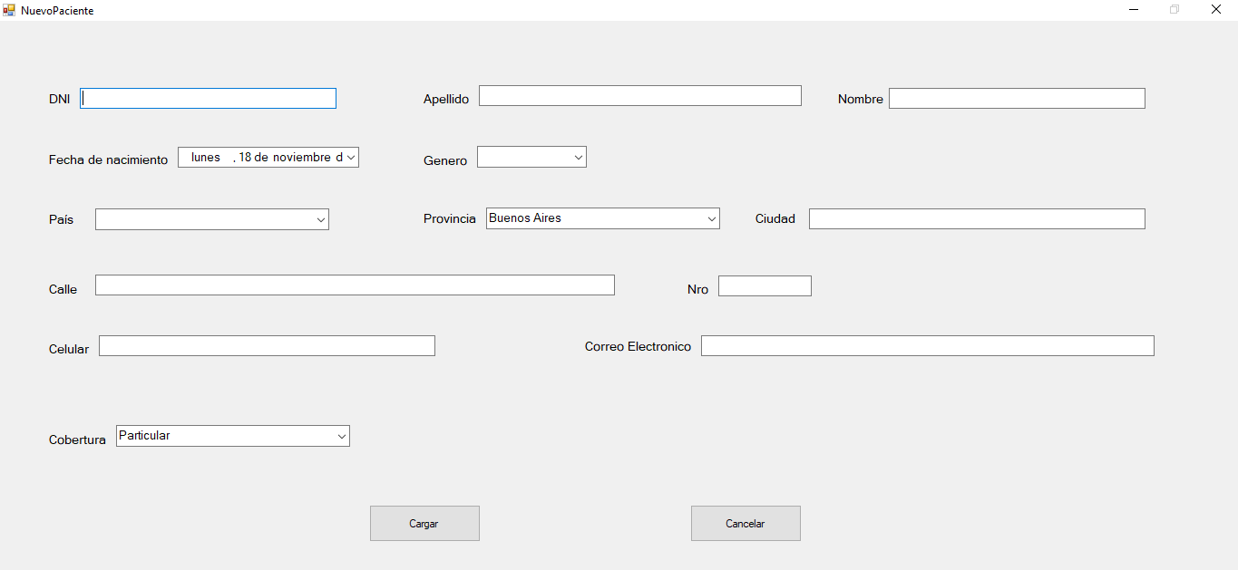Viewport: 1238px width, 570px height.
Task: Minimize the NuevoPaciente window
Action: click(x=1134, y=10)
